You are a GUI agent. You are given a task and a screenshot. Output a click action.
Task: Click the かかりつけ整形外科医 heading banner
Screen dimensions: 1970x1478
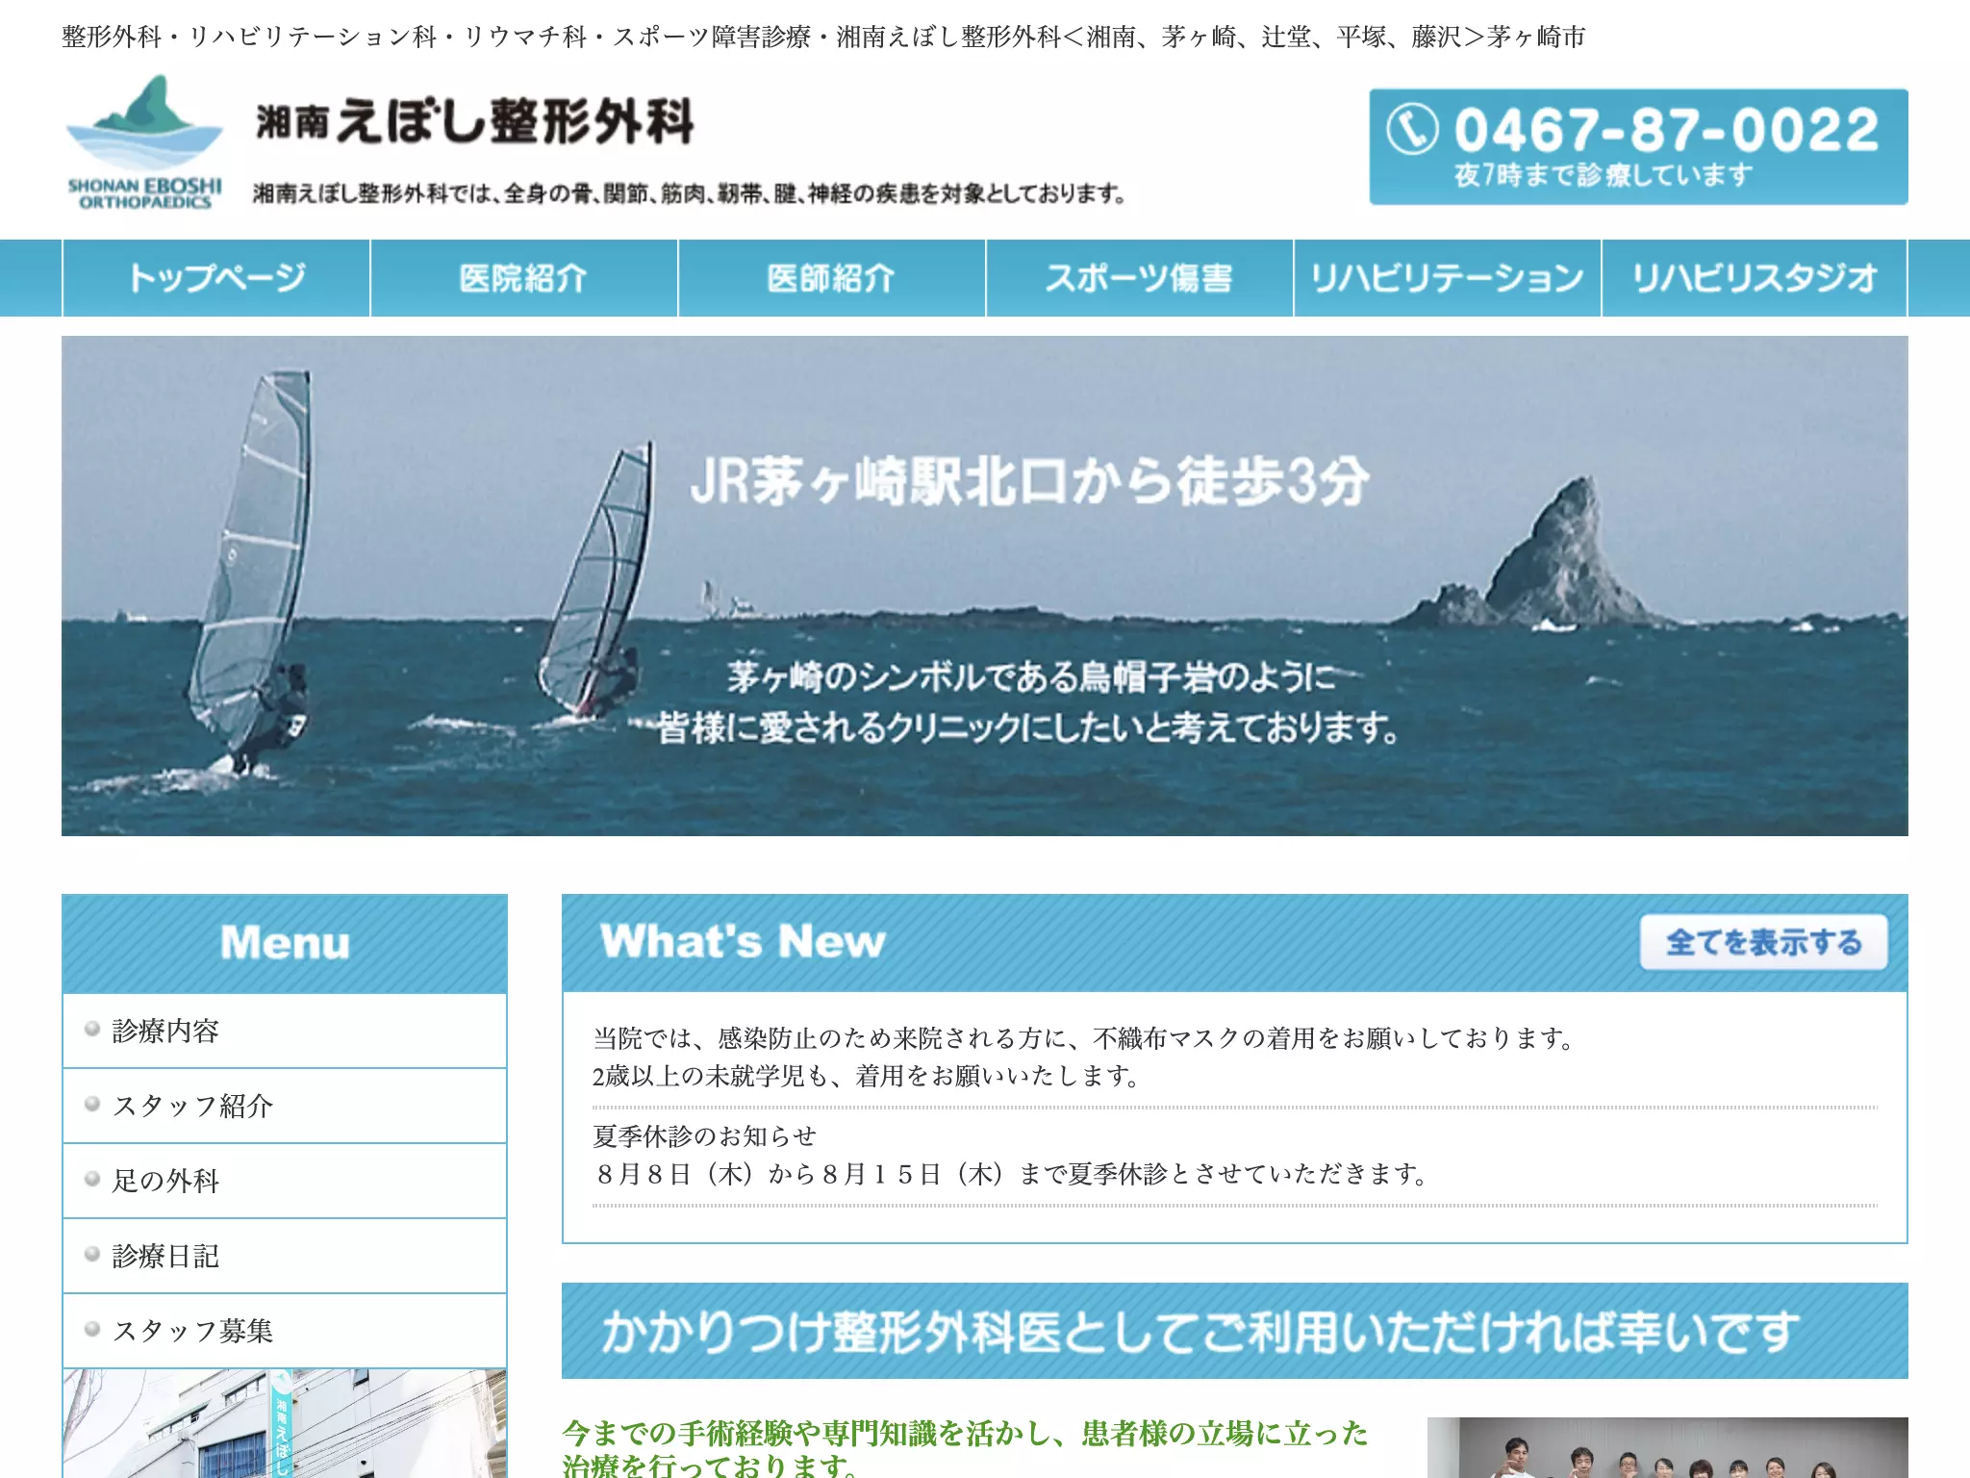1235,1331
